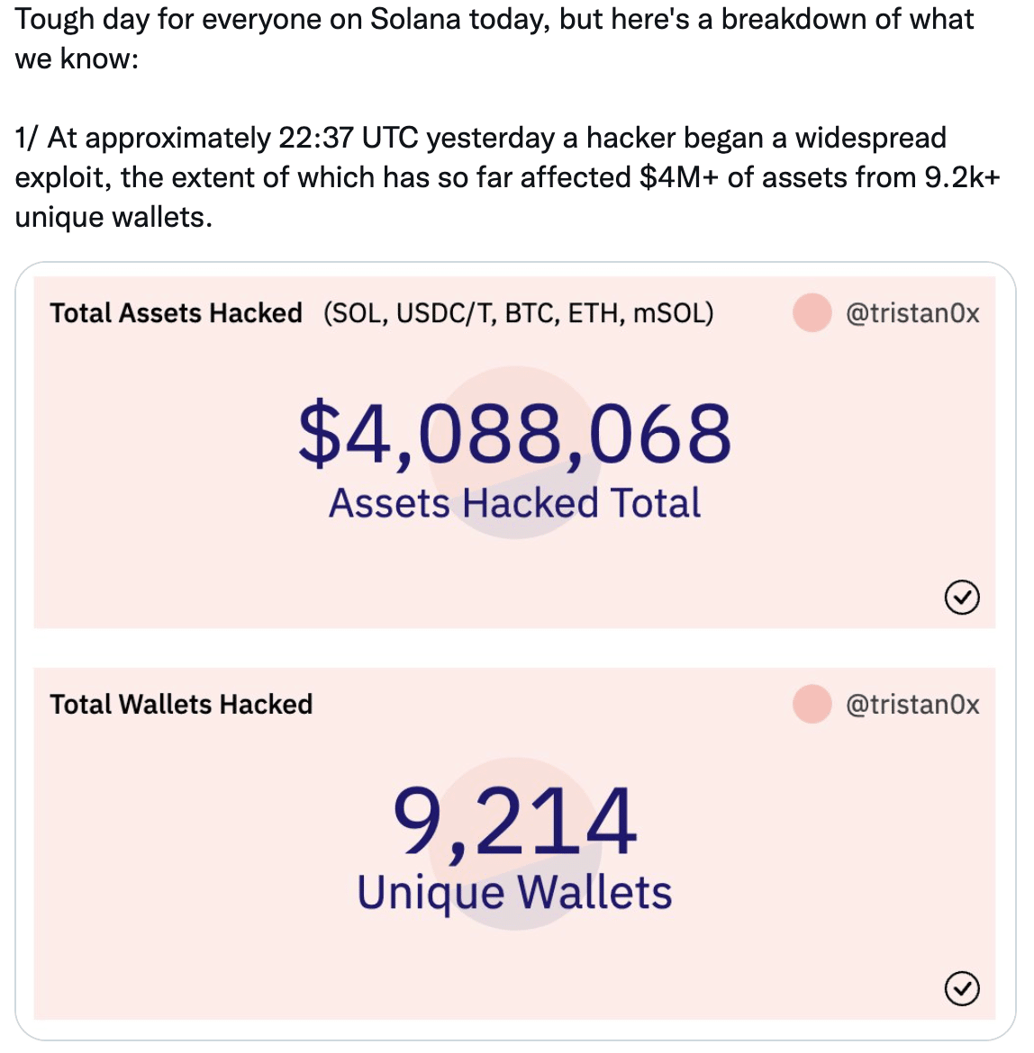This screenshot has width=1034, height=1053.
Task: Click the pink avatar beside @tristan0x in wallets card
Action: coord(812,704)
